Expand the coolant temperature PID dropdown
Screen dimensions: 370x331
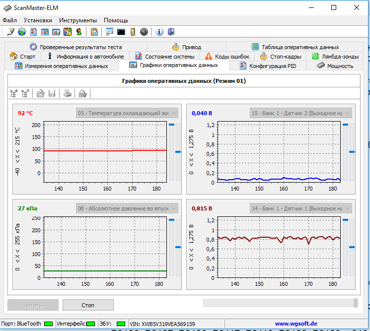pos(127,113)
